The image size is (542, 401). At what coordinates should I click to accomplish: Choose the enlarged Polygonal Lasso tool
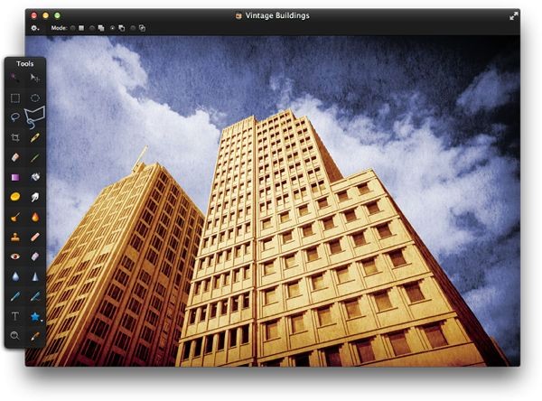point(34,117)
